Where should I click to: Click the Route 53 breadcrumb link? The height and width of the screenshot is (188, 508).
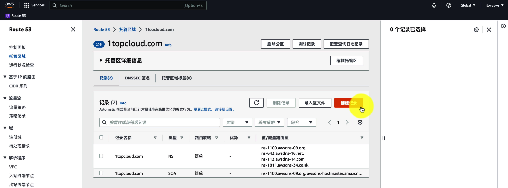pos(102,29)
